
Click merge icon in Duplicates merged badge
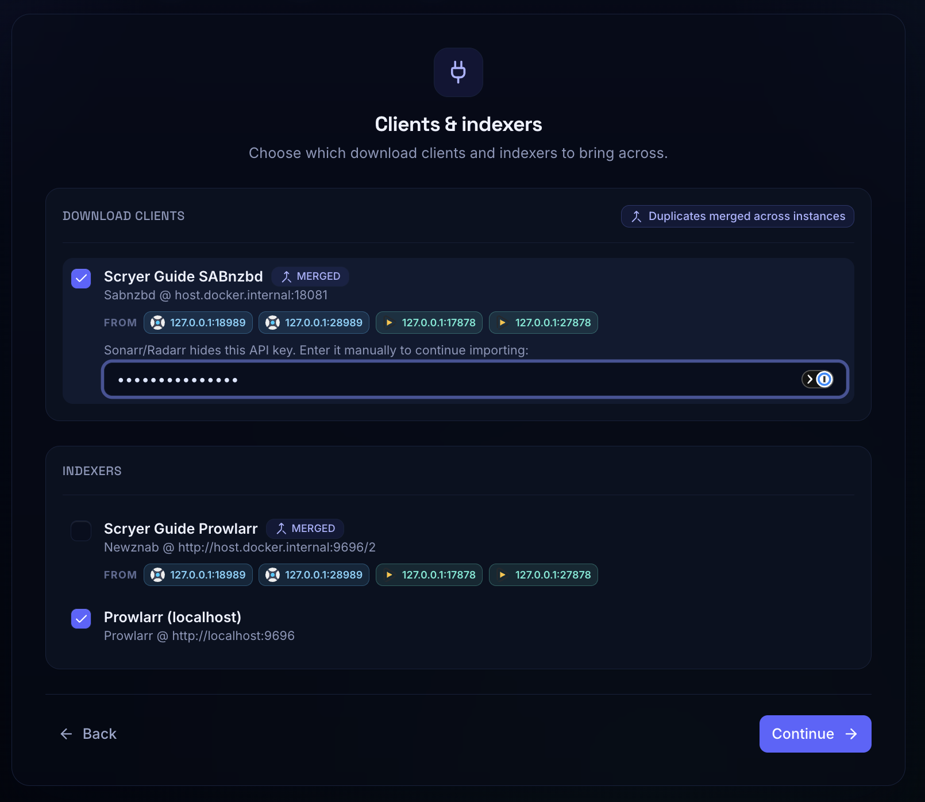click(636, 217)
